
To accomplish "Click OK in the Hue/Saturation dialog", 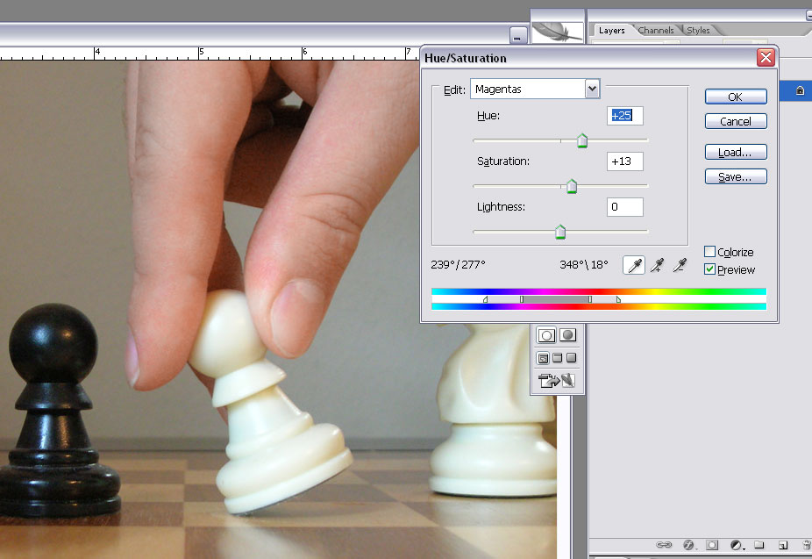I will [x=736, y=97].
